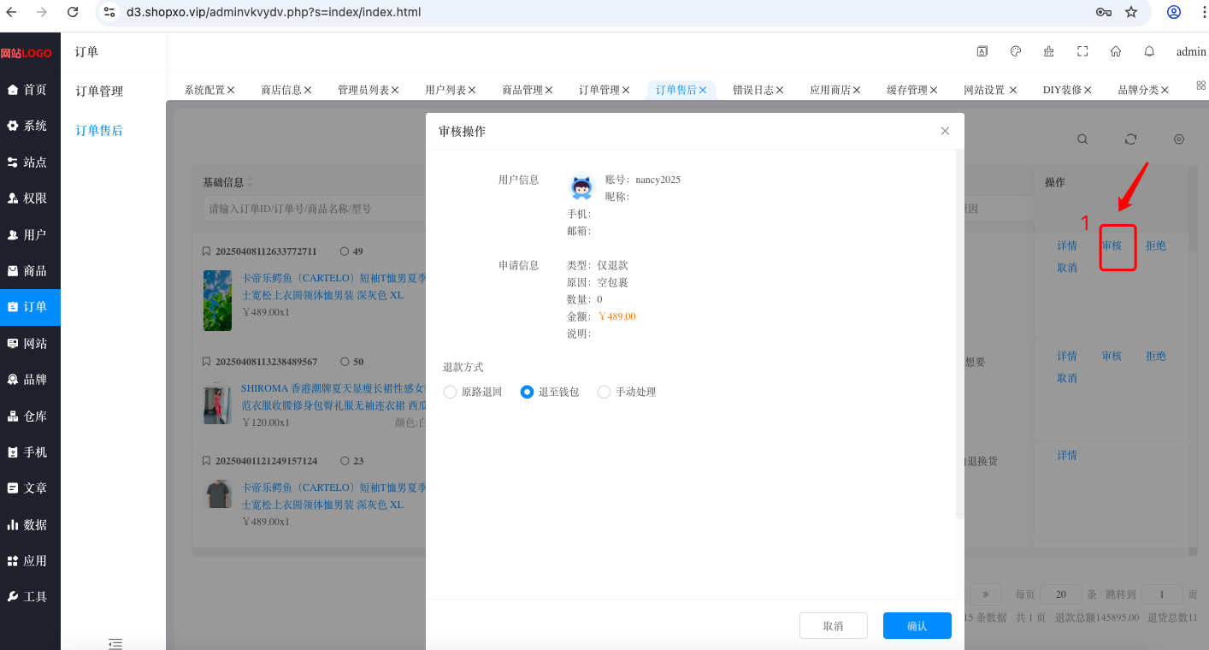Go to last page with » button

coord(986,594)
